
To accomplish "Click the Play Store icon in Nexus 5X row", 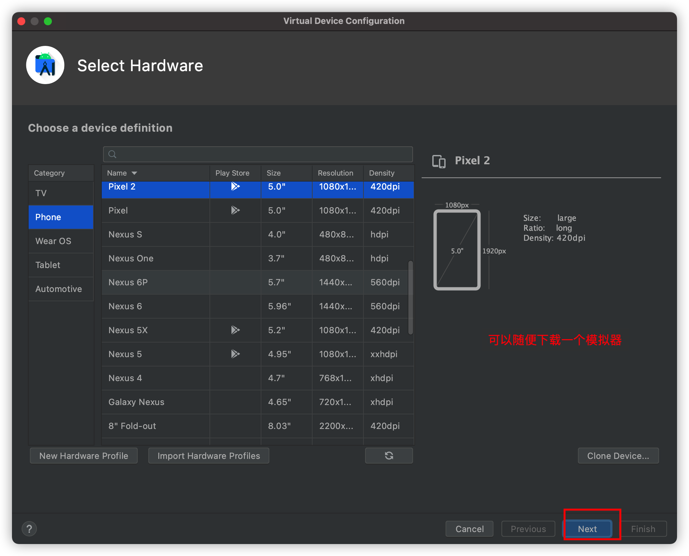I will tap(235, 330).
